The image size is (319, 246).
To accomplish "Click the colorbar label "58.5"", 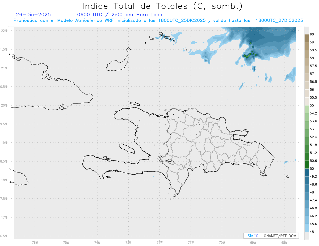I will coord(313,50).
